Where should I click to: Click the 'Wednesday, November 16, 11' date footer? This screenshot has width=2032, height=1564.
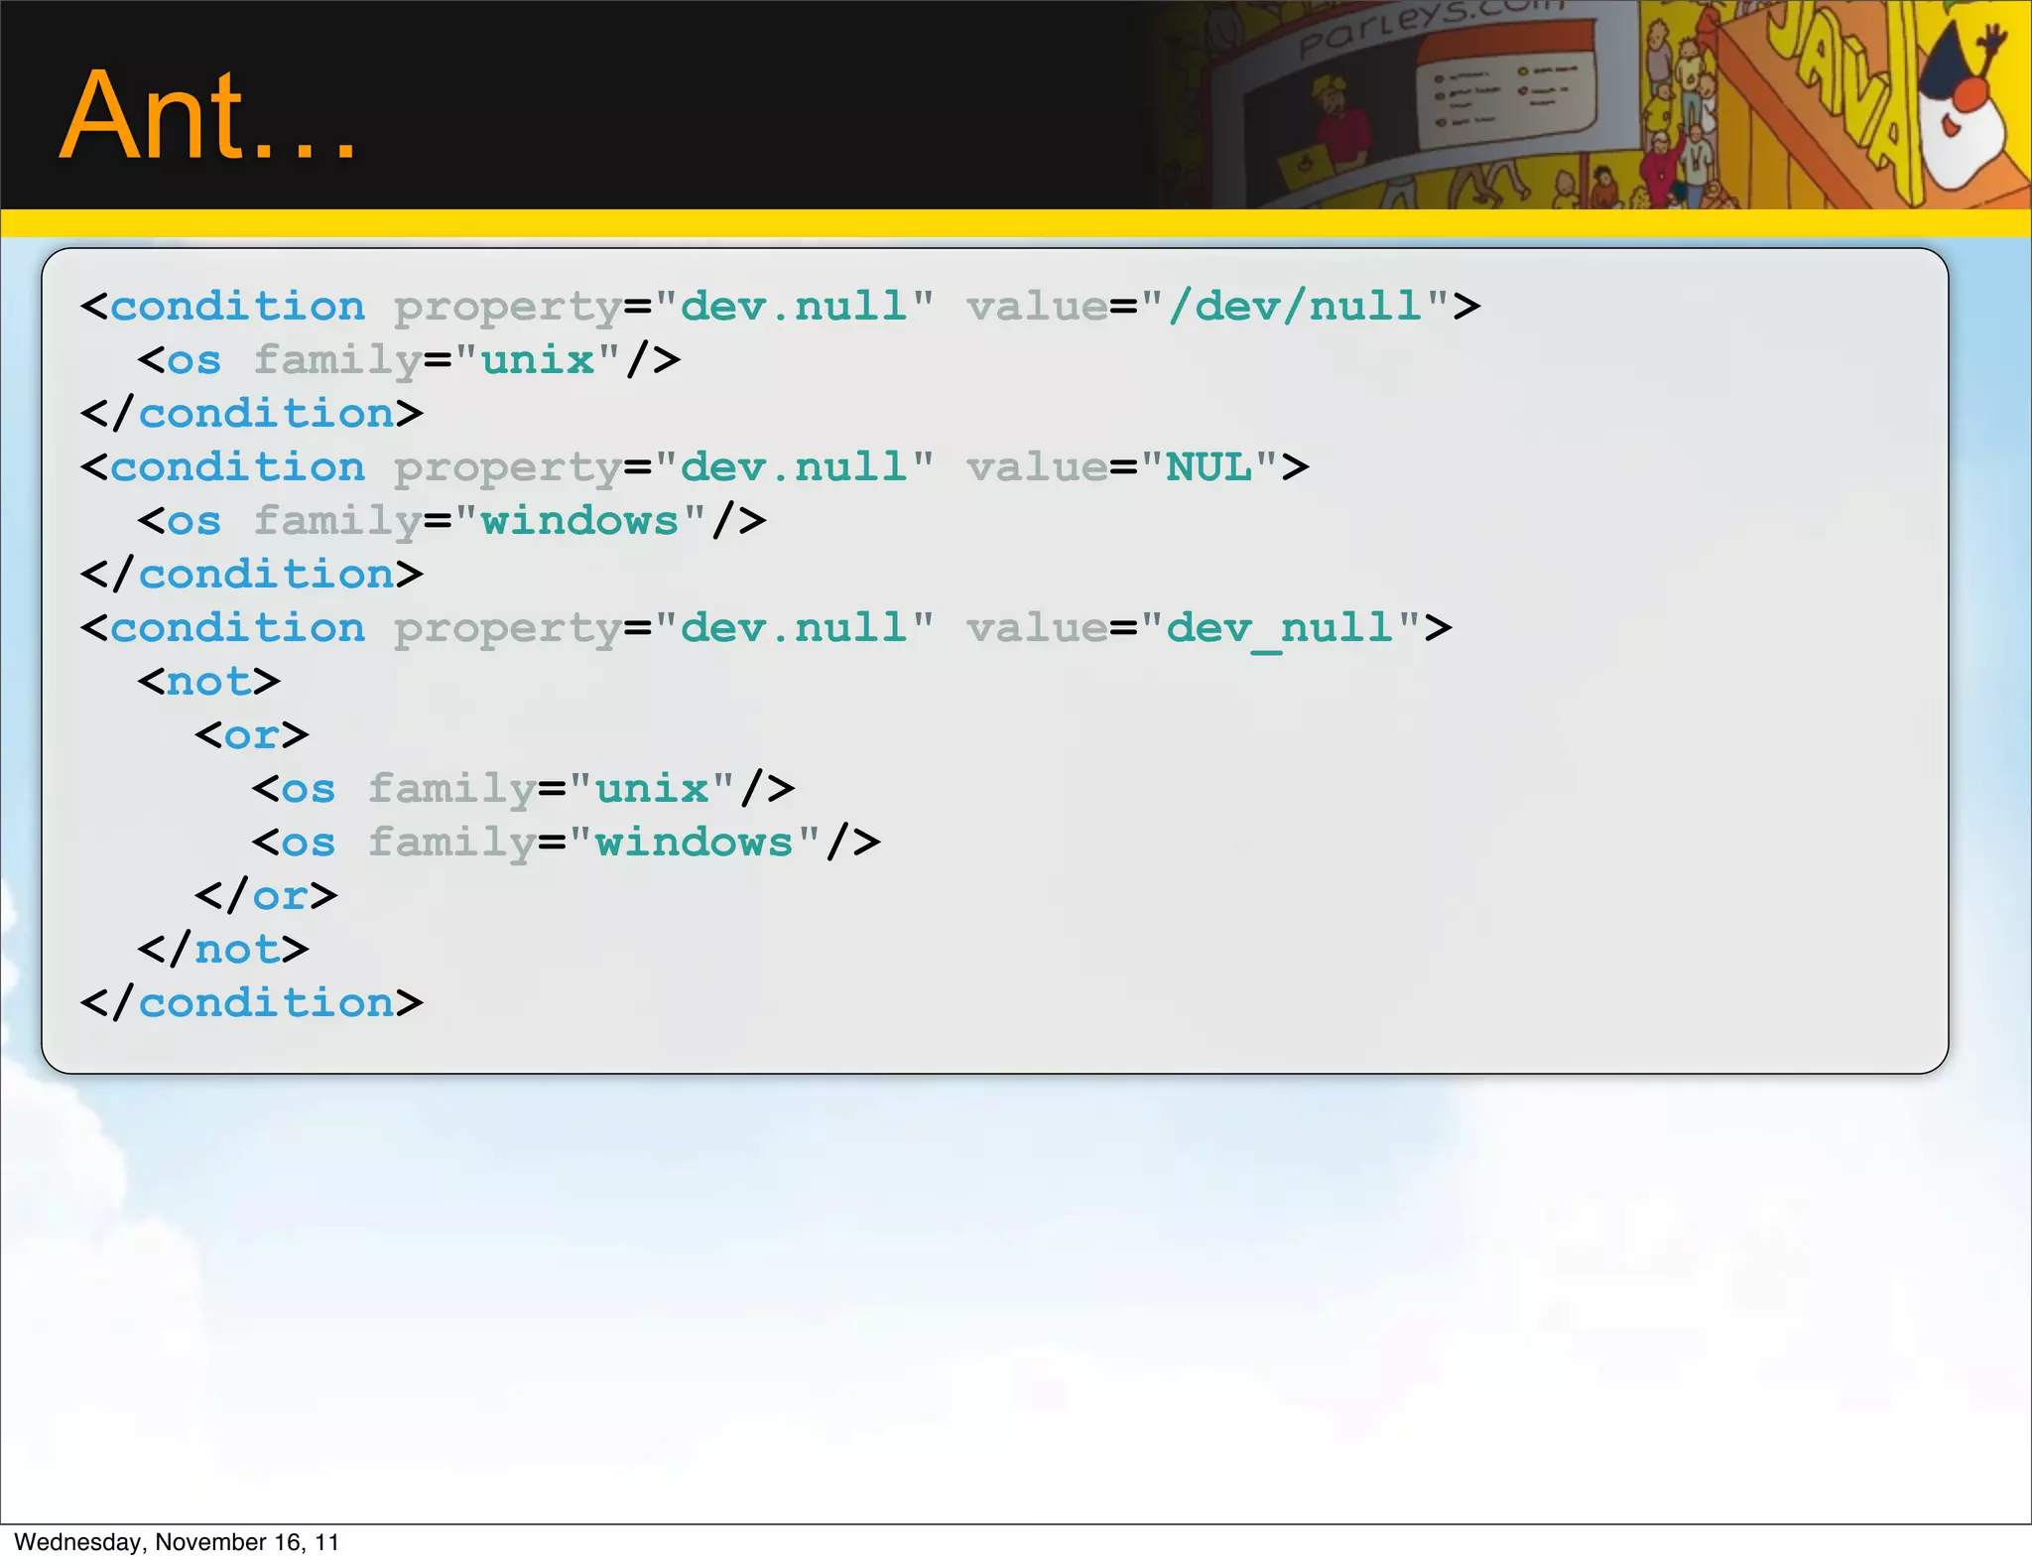click(177, 1542)
